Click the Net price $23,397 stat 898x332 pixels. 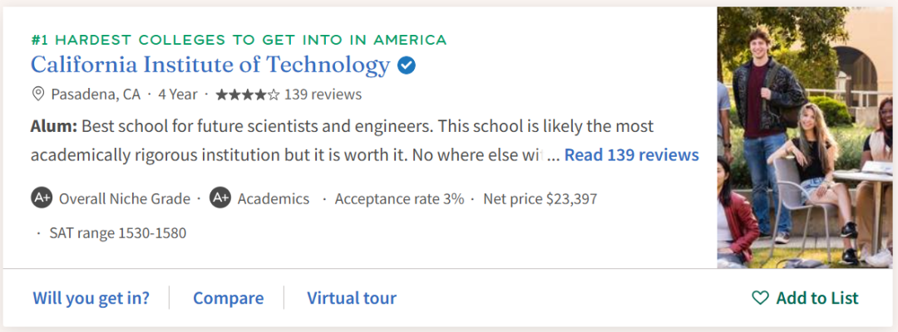tap(540, 199)
